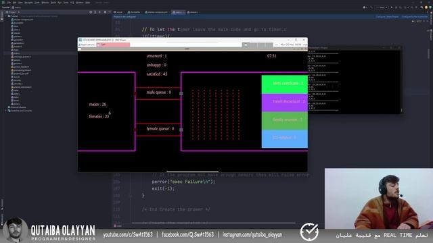Open the Refactor menu
Image resolution: width=433 pixels, height=243 pixels.
[45, 3]
